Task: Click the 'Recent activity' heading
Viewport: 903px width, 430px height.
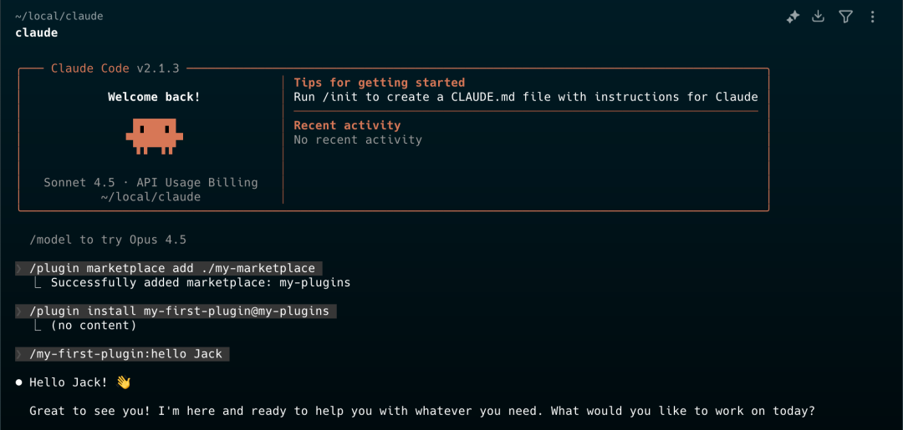Action: [347, 125]
